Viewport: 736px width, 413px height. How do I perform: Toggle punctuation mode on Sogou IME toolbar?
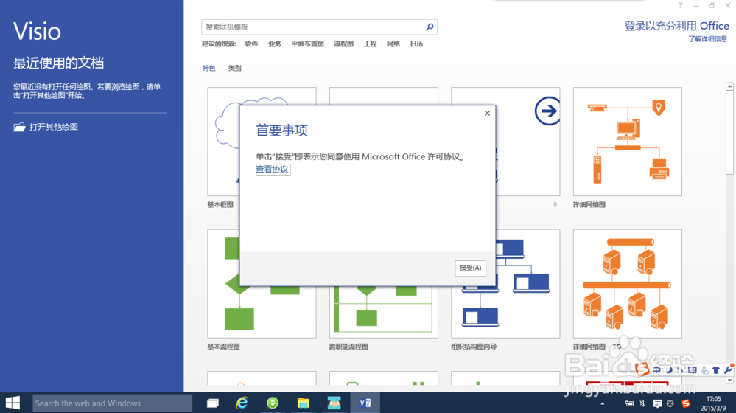click(679, 370)
